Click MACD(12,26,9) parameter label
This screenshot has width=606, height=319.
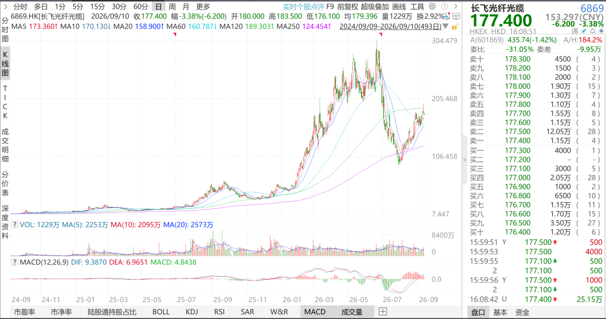[44, 262]
